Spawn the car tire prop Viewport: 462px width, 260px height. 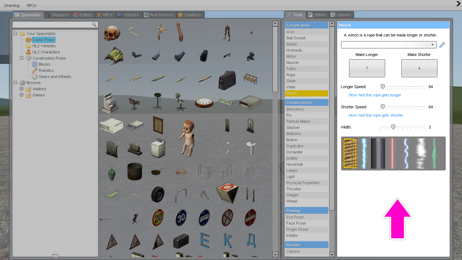158,194
